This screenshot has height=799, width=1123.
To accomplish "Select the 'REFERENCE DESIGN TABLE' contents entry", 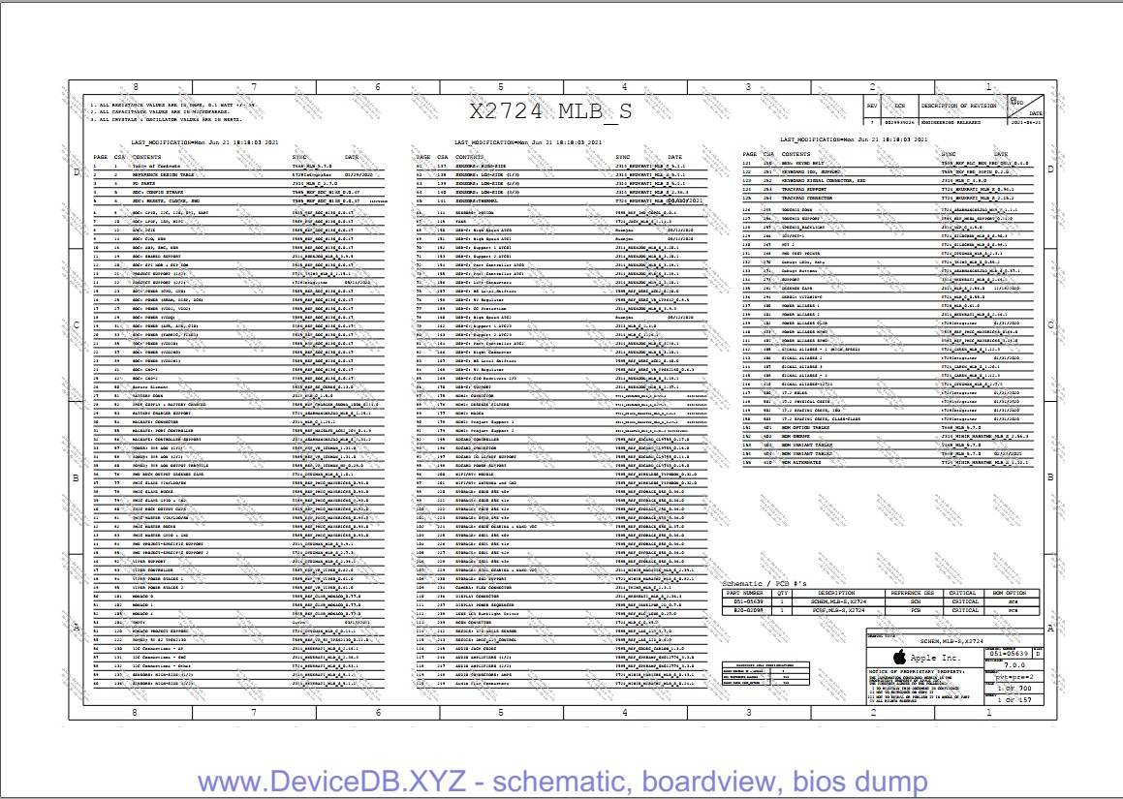I will [x=163, y=174].
